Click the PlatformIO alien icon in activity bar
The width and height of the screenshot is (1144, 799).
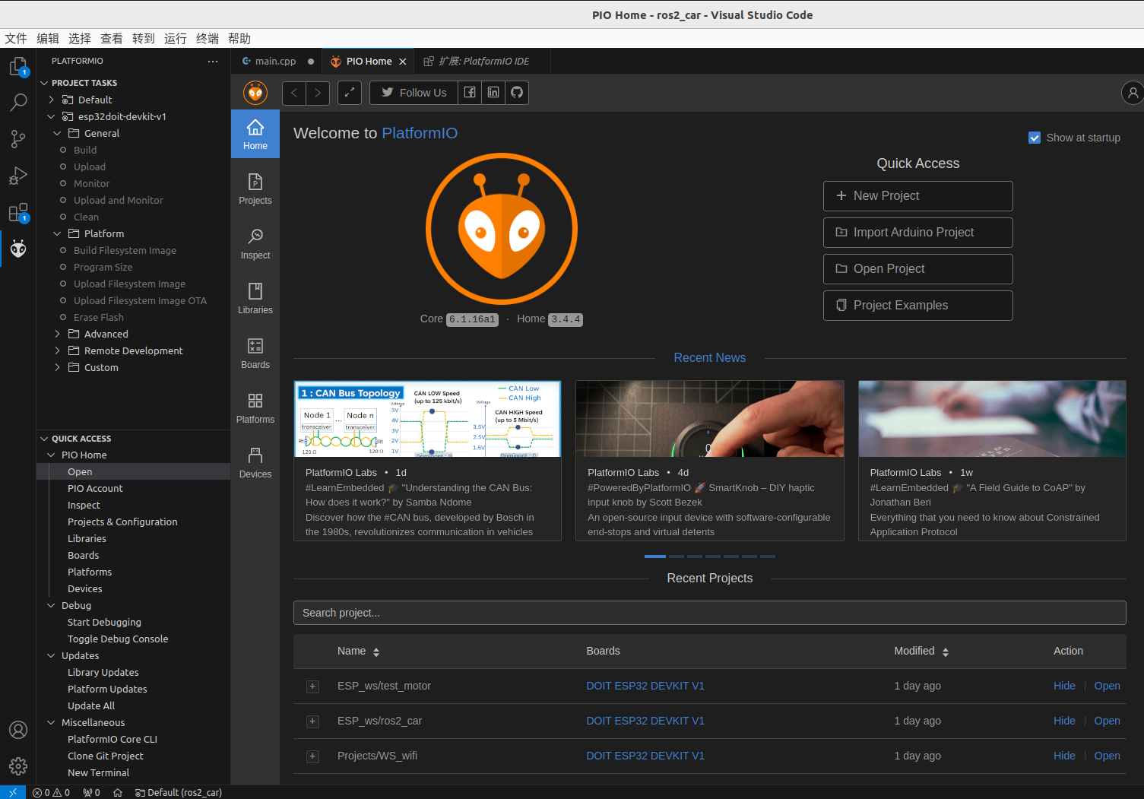(x=17, y=249)
